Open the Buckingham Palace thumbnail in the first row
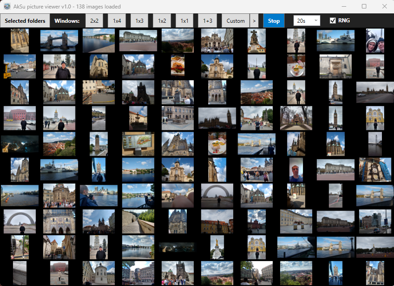Viewport: 394px width, 286px height. tap(138, 41)
